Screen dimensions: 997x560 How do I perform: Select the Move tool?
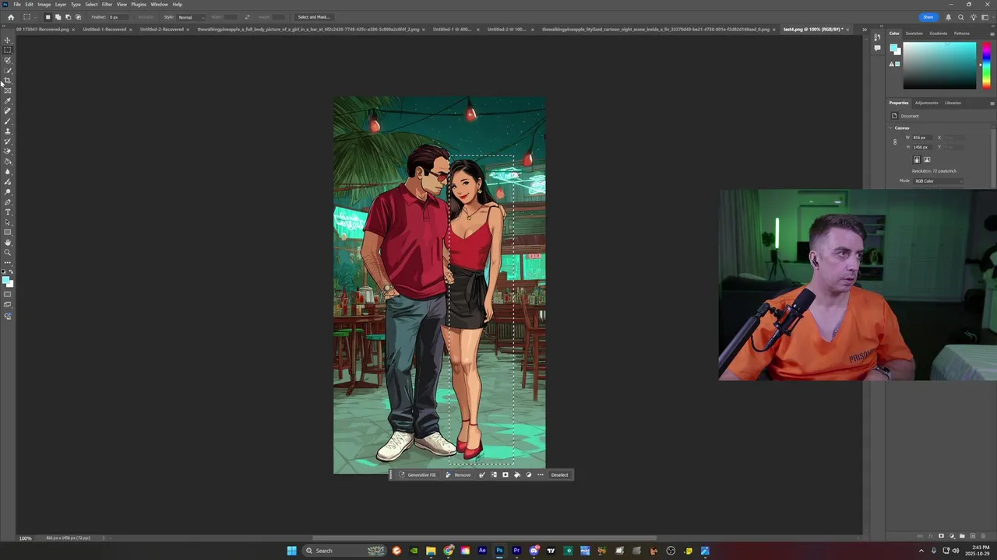(x=8, y=40)
